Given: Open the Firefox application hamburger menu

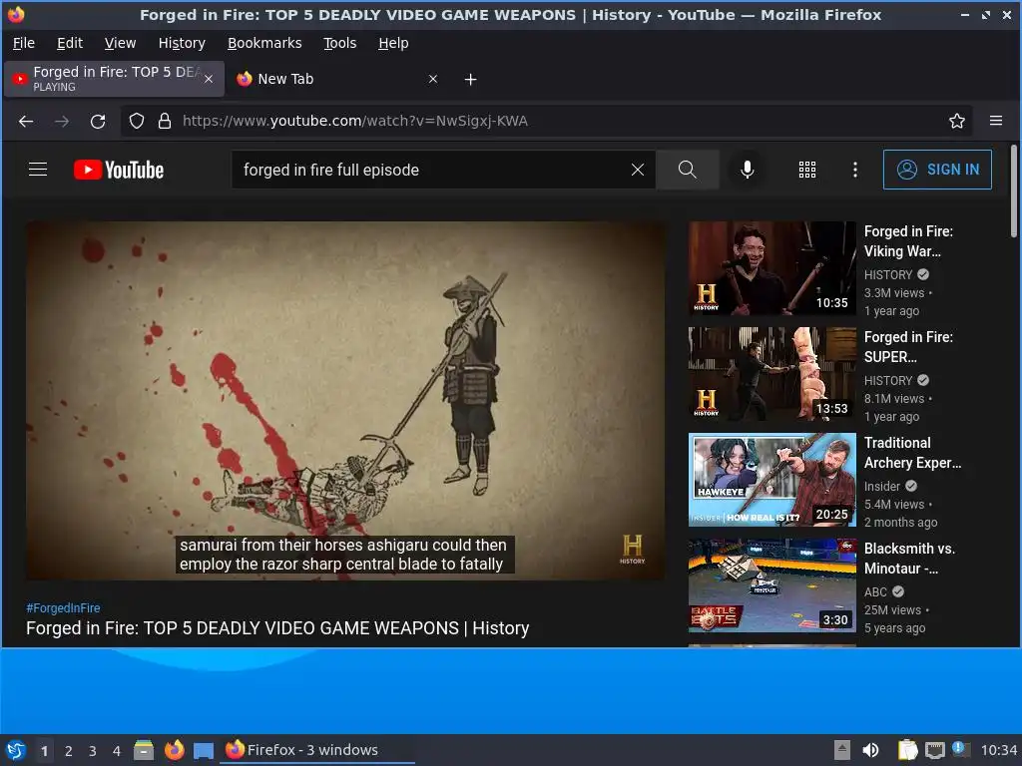Looking at the screenshot, I should point(996,121).
